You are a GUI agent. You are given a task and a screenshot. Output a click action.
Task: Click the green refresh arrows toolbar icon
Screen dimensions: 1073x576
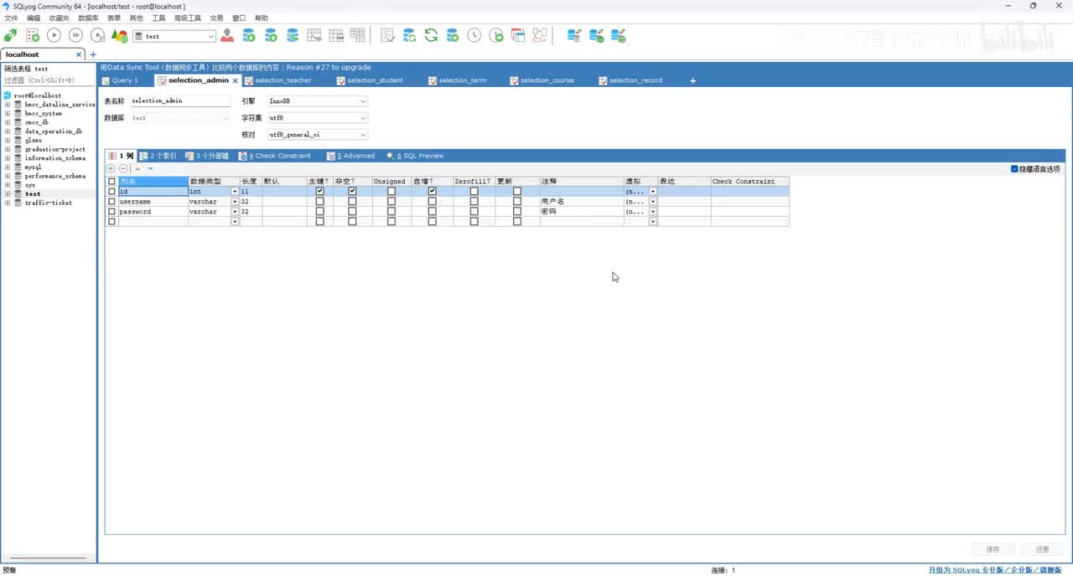(431, 36)
